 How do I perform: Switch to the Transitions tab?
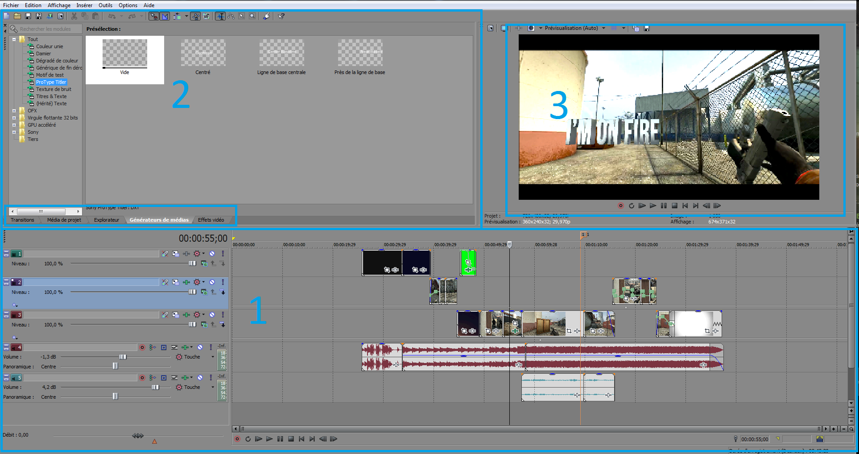23,219
